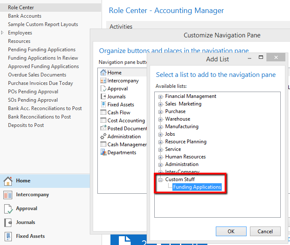Screen dimensions: 290x245
Task: Expand the Employees item in the navigation pane
Action: [2, 33]
